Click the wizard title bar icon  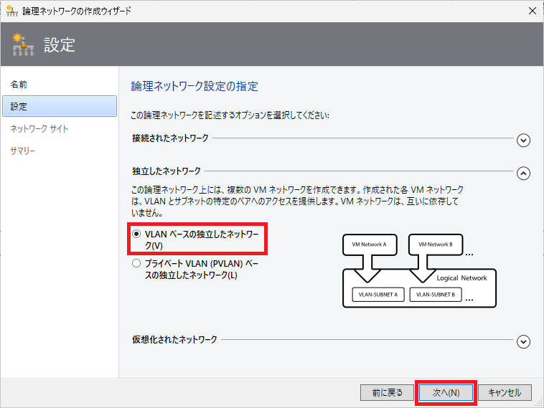tap(11, 11)
